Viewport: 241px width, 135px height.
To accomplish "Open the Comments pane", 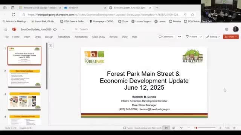I will (166, 37).
